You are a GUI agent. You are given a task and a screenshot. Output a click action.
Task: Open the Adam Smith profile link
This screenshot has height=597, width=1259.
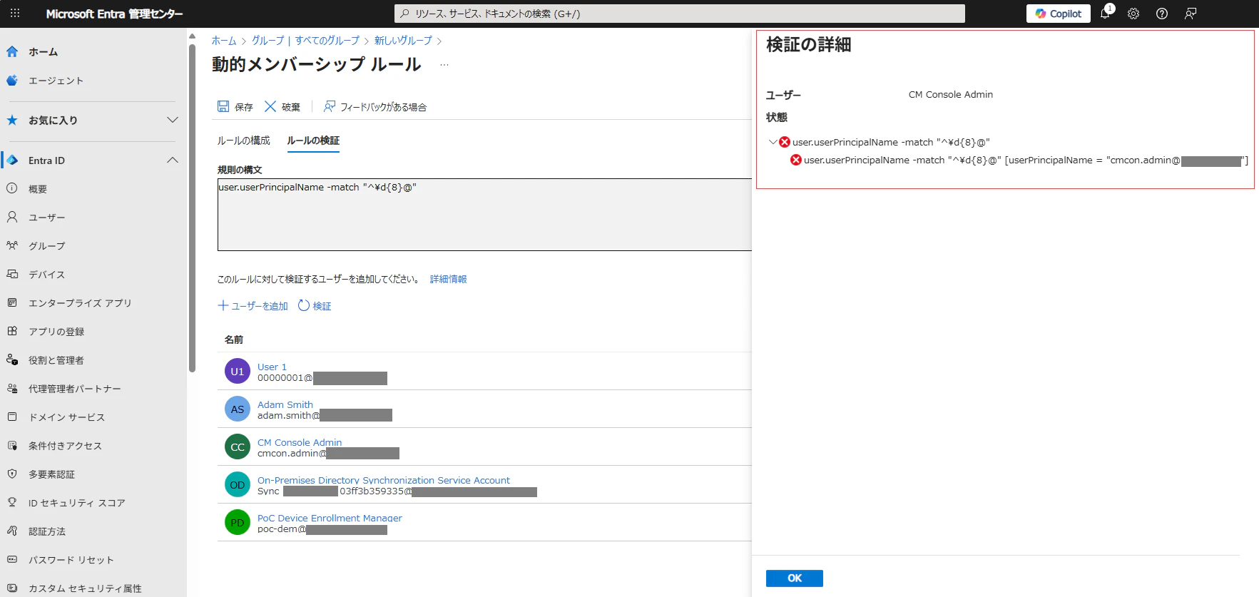pyautogui.click(x=285, y=404)
